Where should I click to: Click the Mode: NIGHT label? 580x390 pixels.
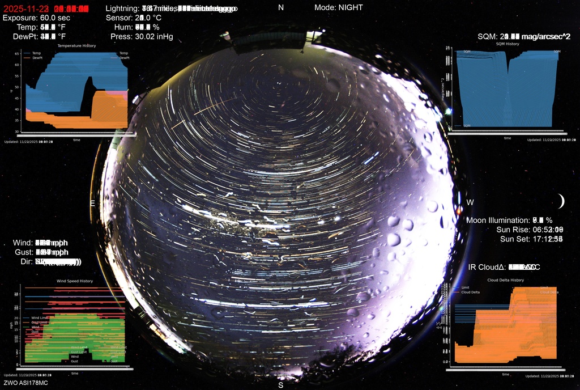point(339,7)
